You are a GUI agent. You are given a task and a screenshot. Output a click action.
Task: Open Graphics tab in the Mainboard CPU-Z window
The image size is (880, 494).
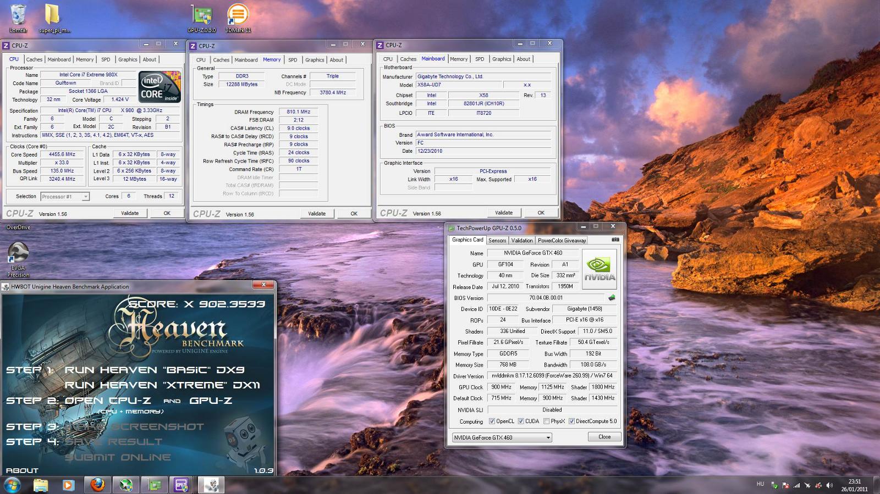click(502, 59)
